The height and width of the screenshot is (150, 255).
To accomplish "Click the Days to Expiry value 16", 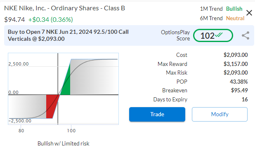I will tap(245, 99).
